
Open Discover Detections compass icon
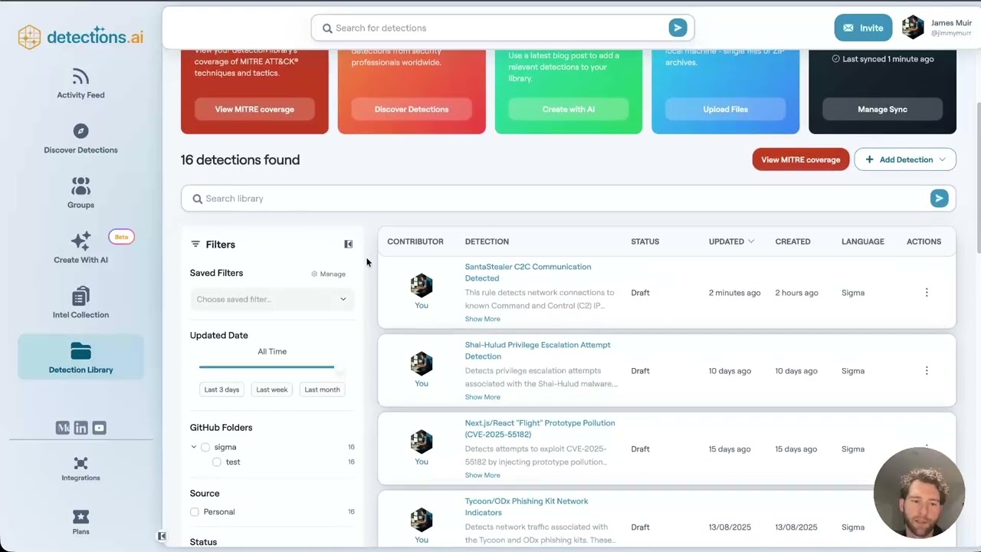click(x=80, y=131)
